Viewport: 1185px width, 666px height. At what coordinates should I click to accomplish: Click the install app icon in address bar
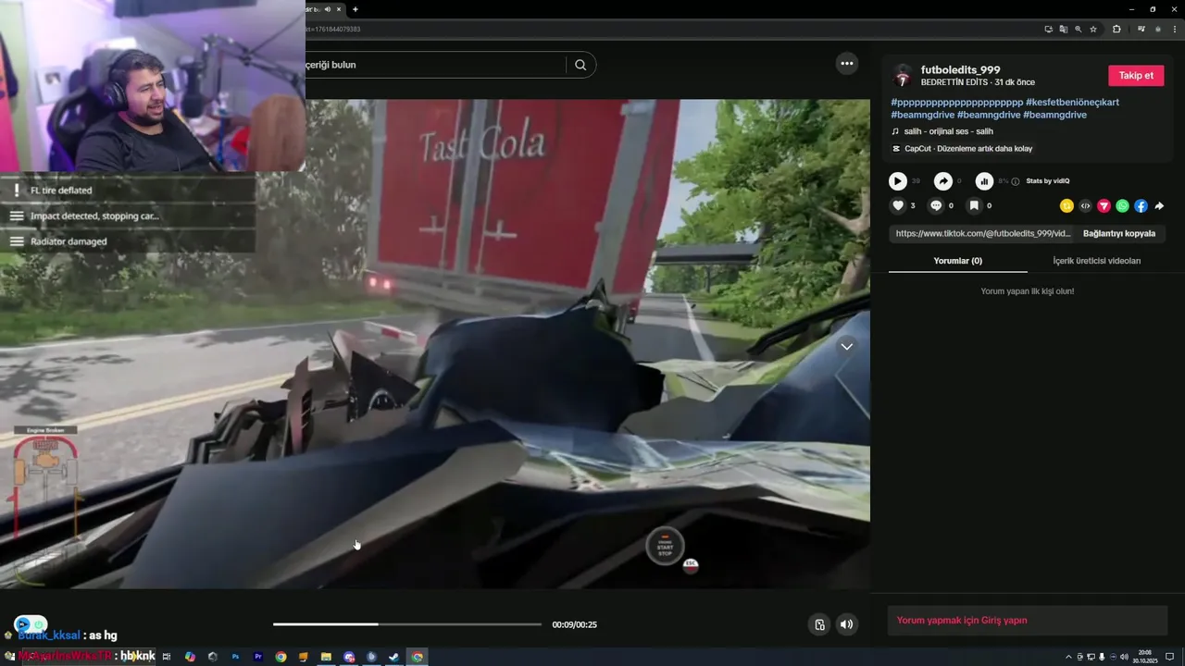point(1048,29)
